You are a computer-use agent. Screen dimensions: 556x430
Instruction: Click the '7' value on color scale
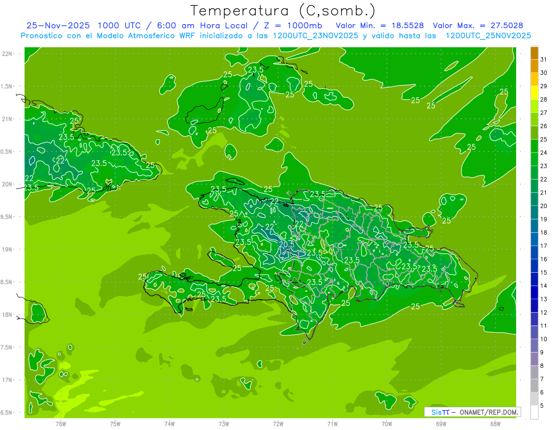click(x=542, y=379)
